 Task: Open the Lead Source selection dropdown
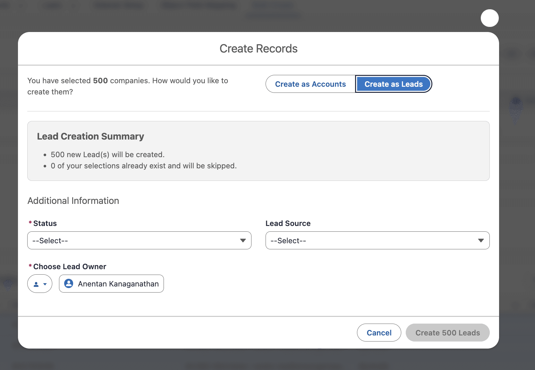pos(377,240)
